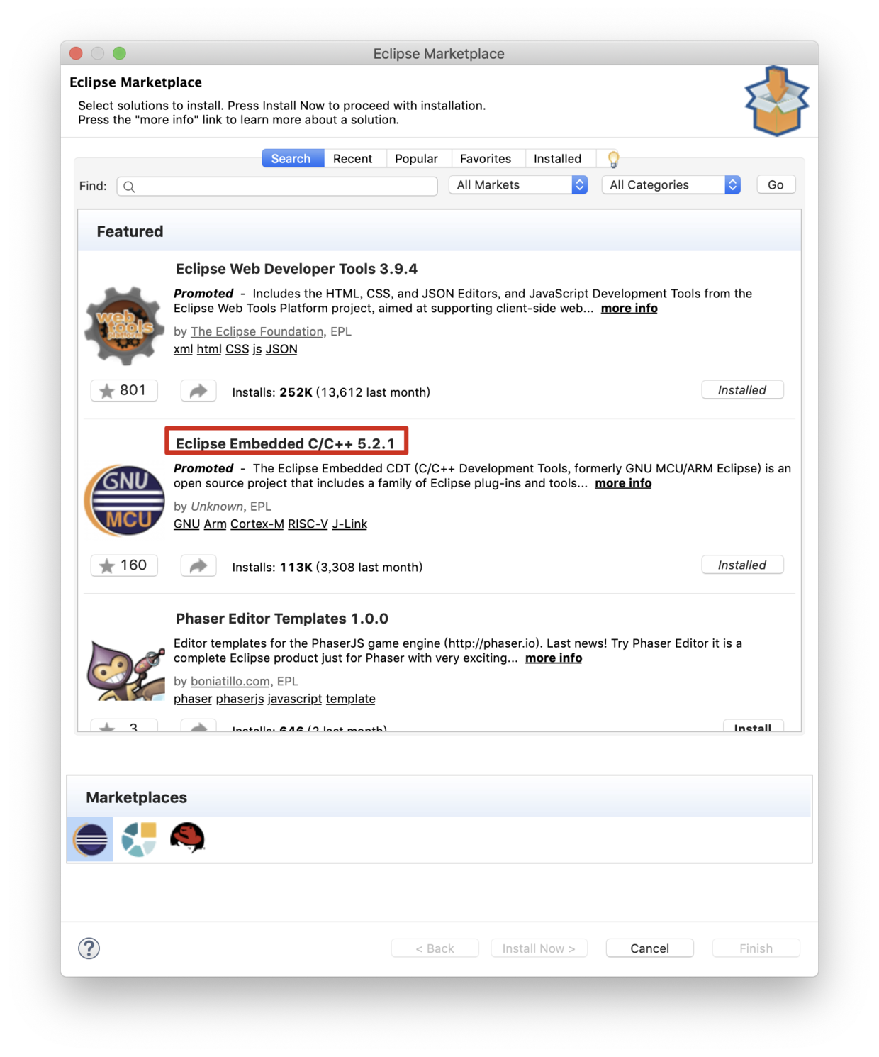This screenshot has height=1057, width=879.
Task: Click the star rating 160 button
Action: (x=124, y=565)
